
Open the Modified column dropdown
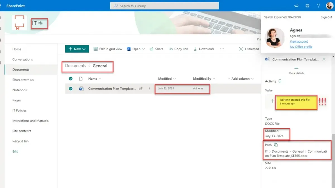pos(167,79)
